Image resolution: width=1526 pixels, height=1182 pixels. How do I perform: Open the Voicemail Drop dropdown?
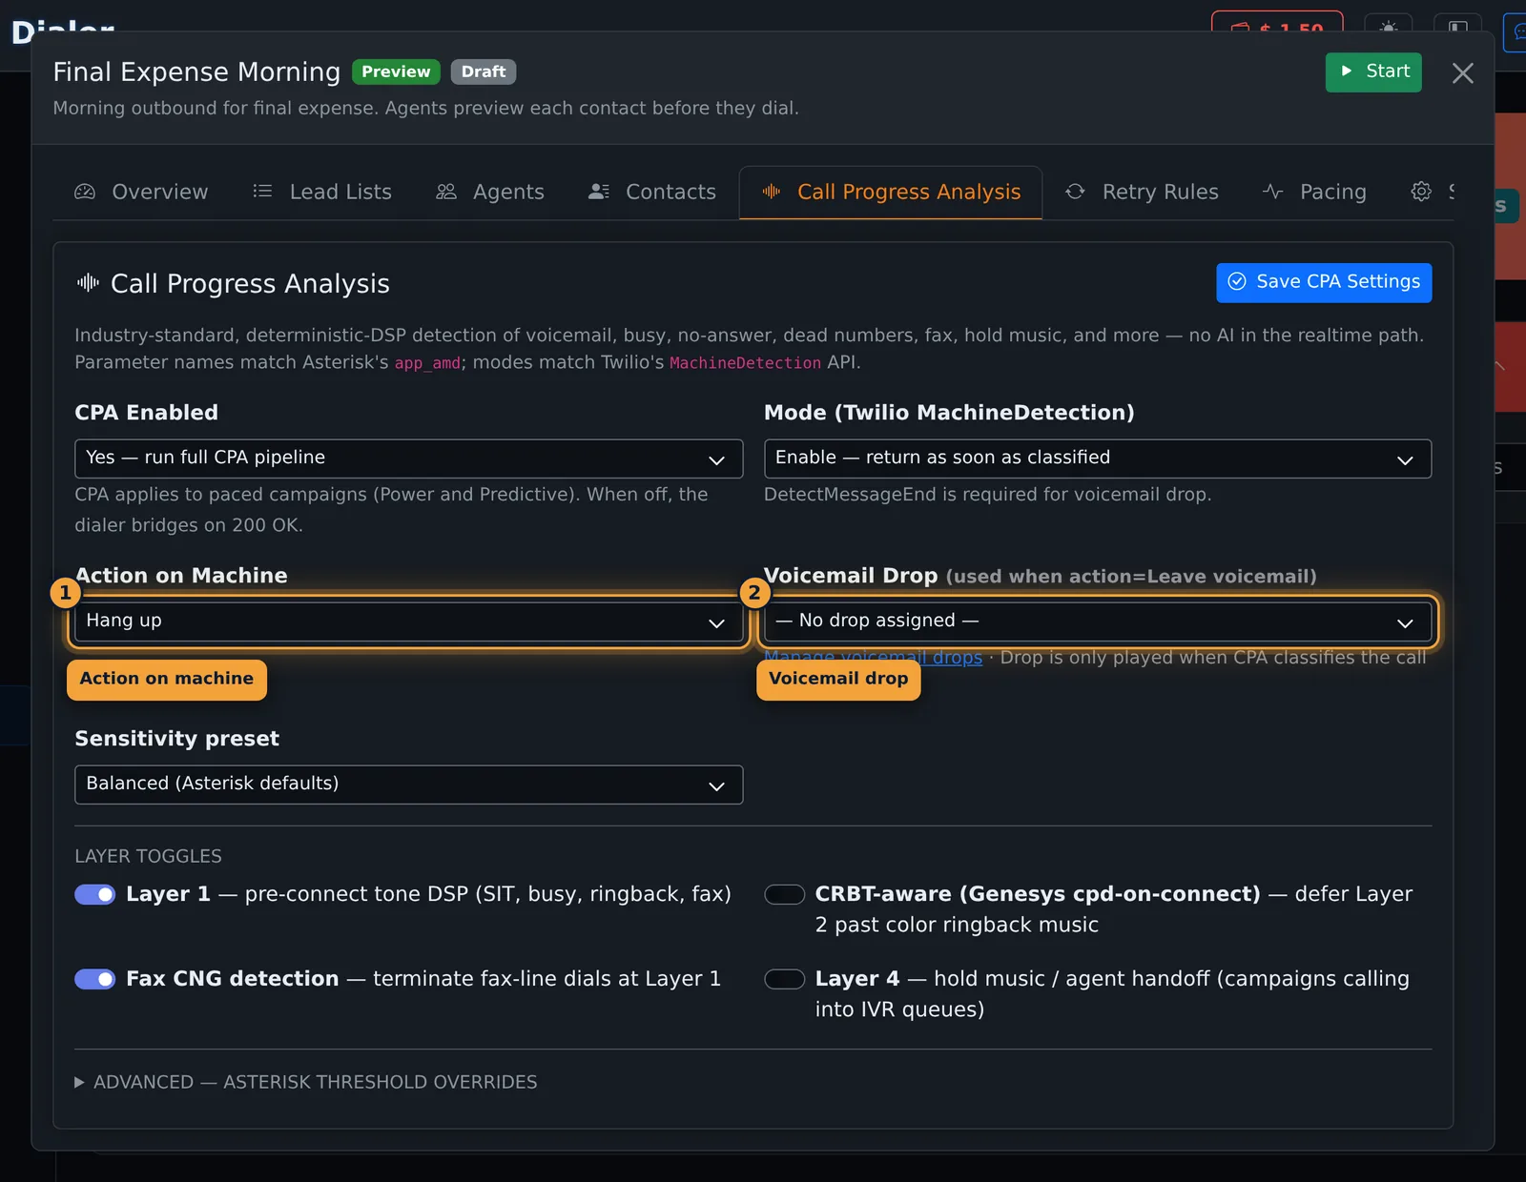tap(1097, 622)
